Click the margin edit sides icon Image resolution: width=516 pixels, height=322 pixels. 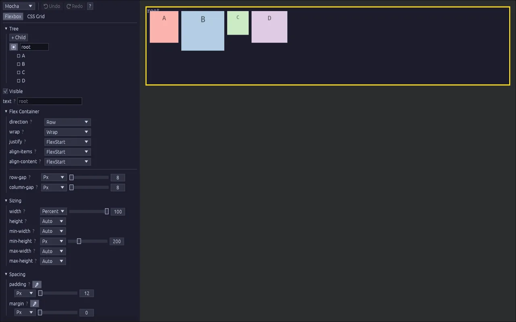tap(35, 304)
